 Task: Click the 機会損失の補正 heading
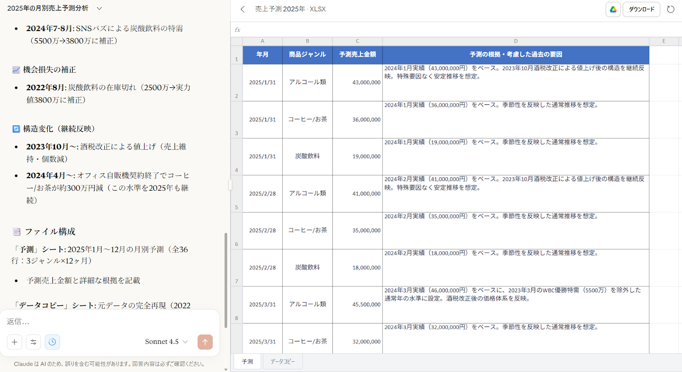pos(49,70)
